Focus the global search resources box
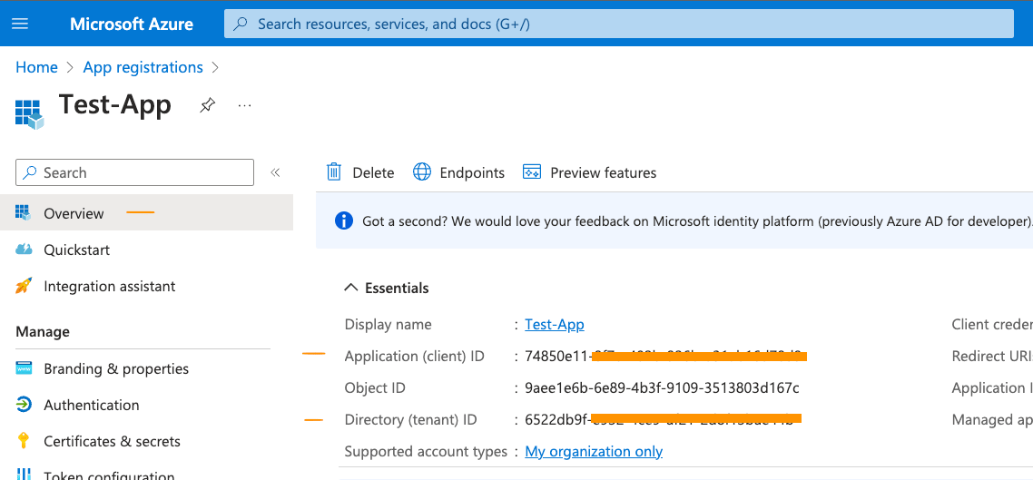 pos(618,24)
